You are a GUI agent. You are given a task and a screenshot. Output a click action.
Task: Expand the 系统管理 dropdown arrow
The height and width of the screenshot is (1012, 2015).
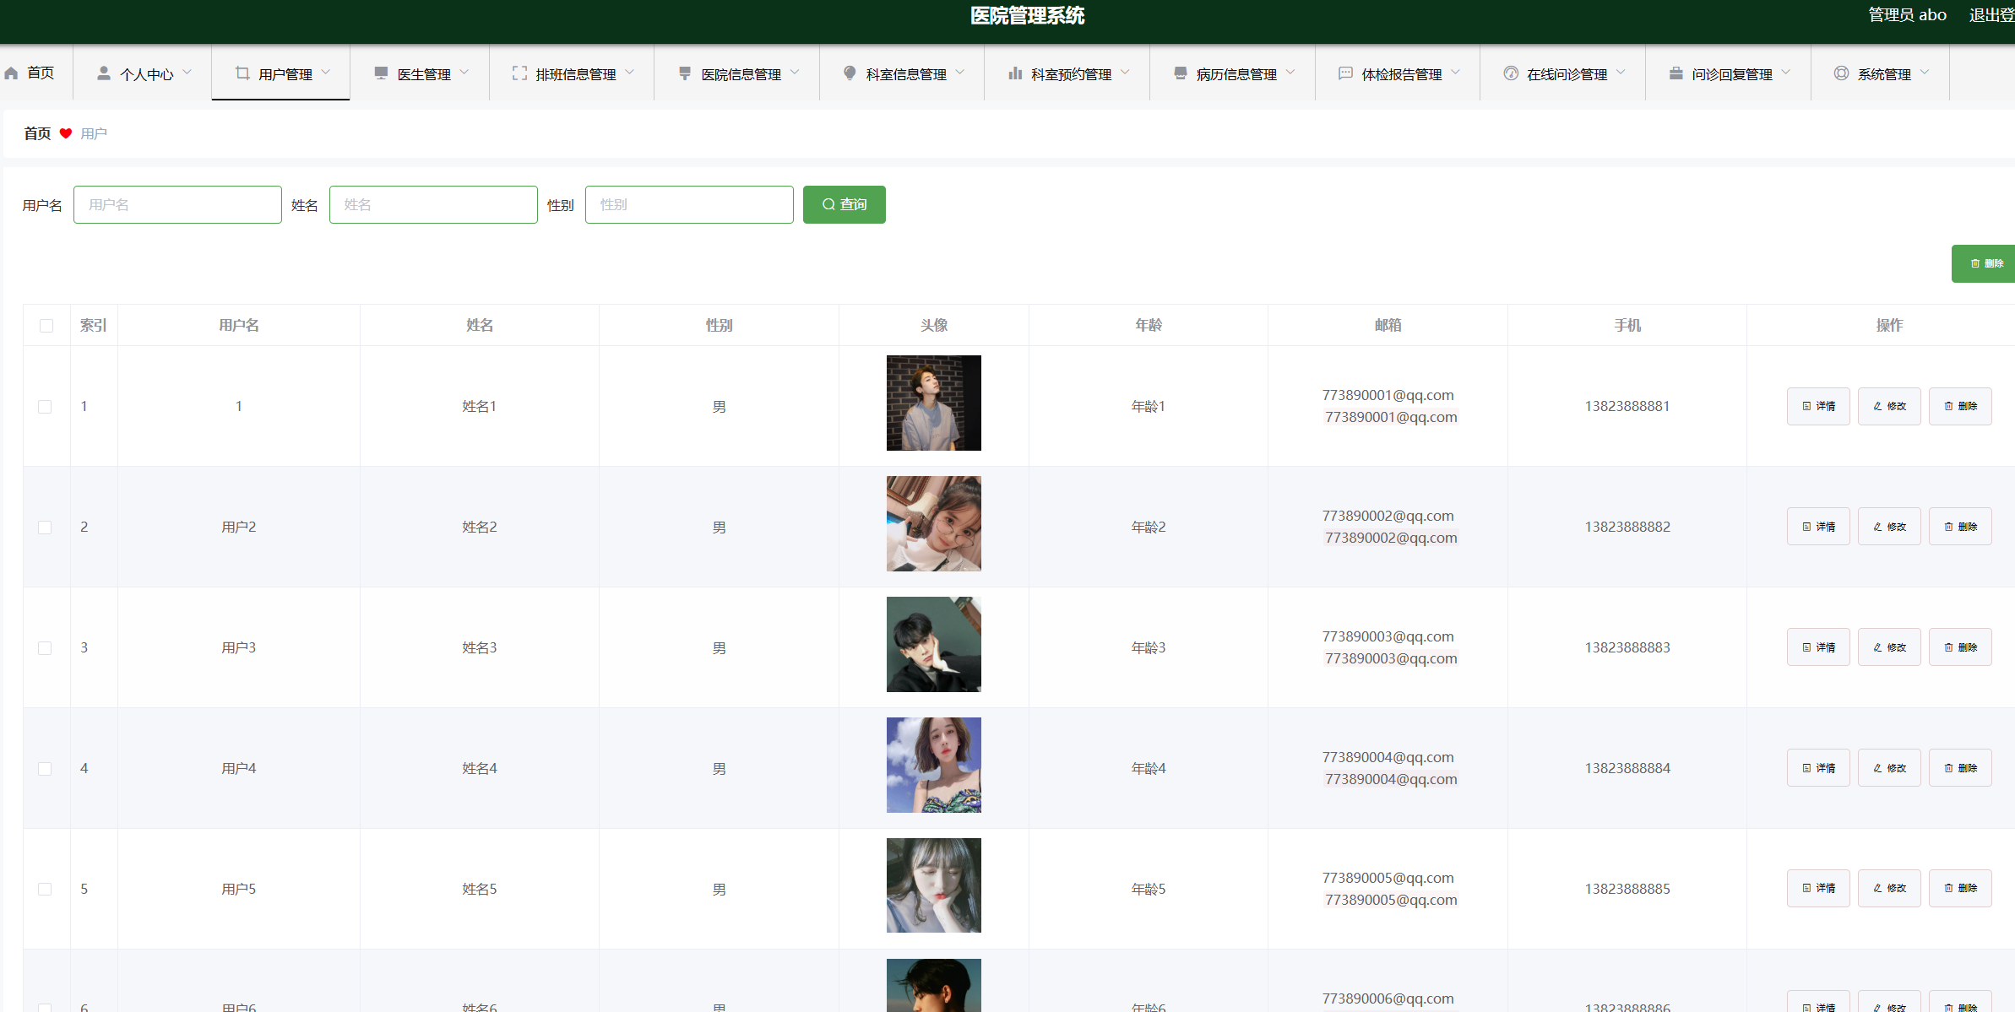click(1925, 73)
